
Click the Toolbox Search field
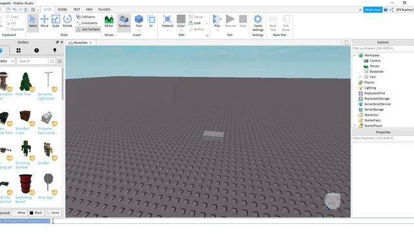(32, 61)
